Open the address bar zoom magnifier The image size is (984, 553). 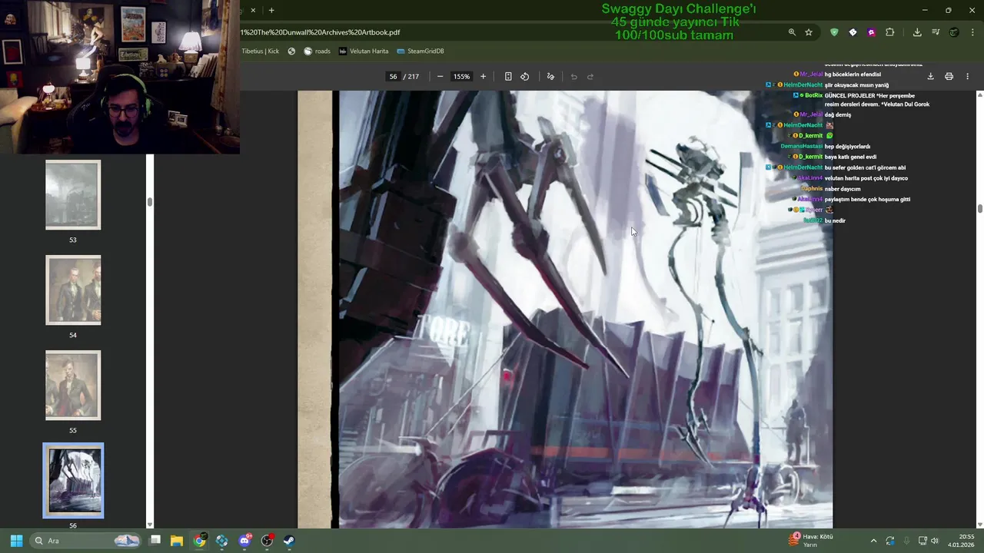click(792, 32)
